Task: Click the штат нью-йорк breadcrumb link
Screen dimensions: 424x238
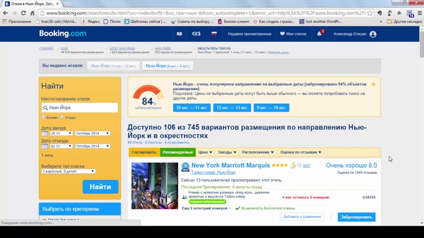Action: [x=122, y=48]
